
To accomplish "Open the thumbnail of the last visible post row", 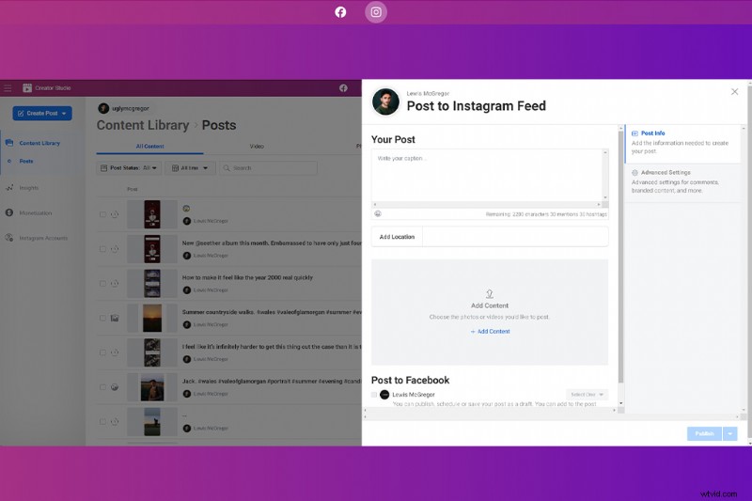I will pos(152,421).
